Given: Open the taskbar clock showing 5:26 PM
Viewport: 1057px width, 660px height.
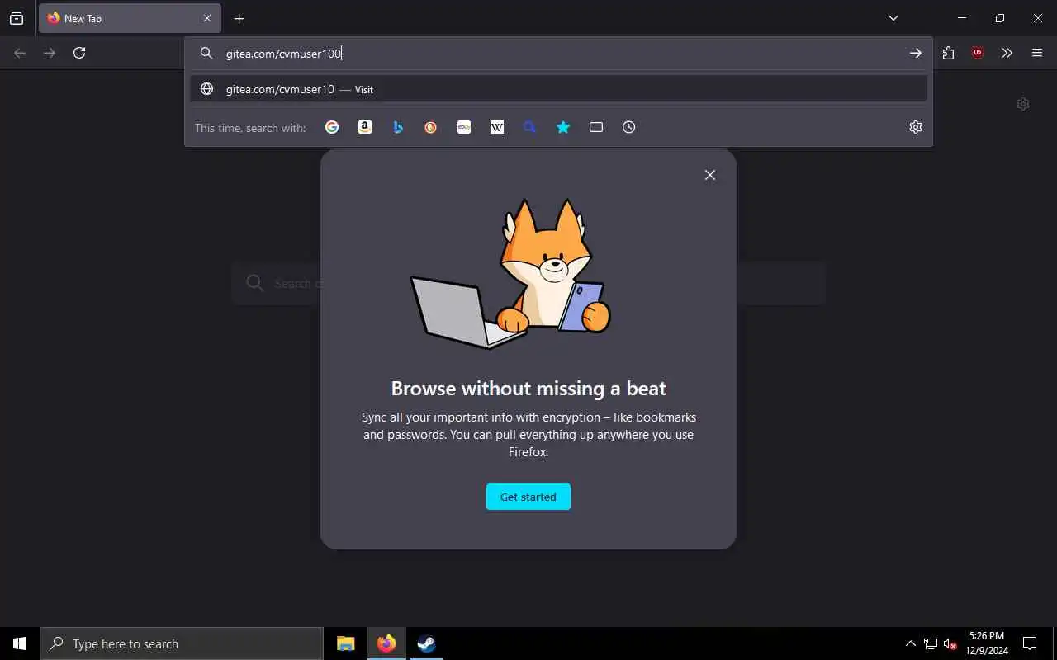Looking at the screenshot, I should point(987,643).
